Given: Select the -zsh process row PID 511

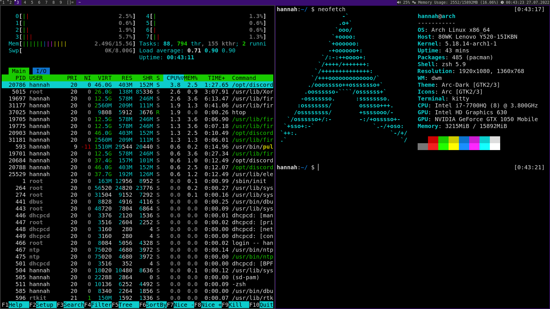Looking at the screenshot, I should tap(137, 284).
